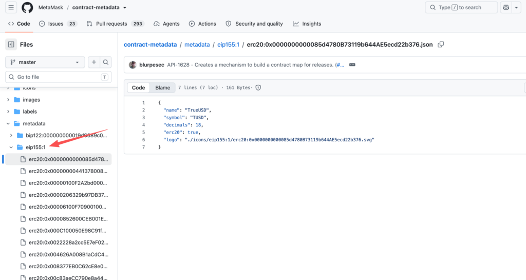
Task: Copy the file path icon
Action: click(441, 44)
